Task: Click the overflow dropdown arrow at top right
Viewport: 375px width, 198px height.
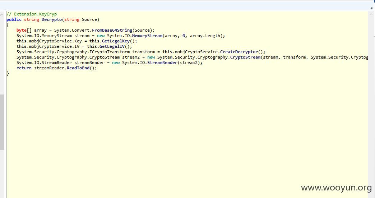Action: (371, 8)
